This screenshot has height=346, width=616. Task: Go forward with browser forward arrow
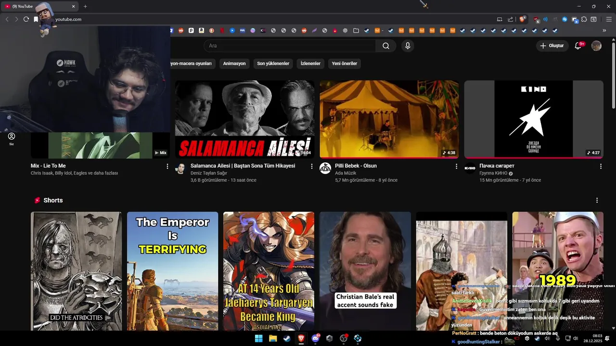16,19
